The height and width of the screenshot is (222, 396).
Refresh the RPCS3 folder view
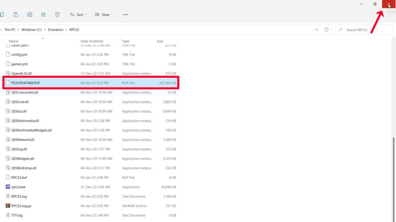coord(327,30)
